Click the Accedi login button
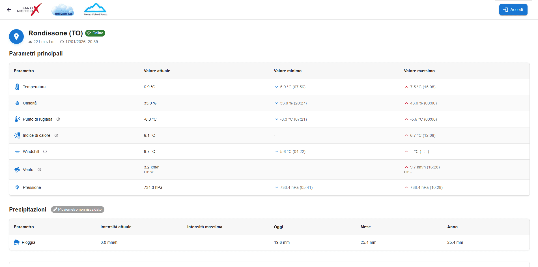The height and width of the screenshot is (267, 538). coord(513,10)
